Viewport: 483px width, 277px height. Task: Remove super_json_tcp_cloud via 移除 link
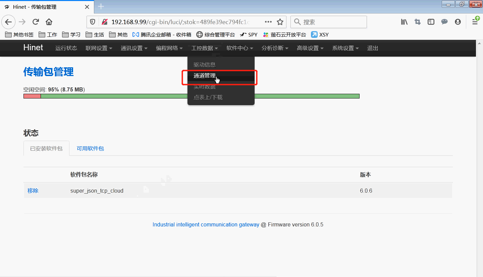tap(33, 190)
